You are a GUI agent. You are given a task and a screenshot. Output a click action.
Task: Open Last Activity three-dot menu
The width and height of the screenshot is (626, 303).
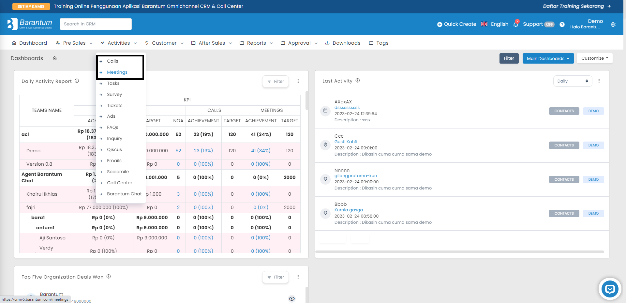[x=599, y=81]
